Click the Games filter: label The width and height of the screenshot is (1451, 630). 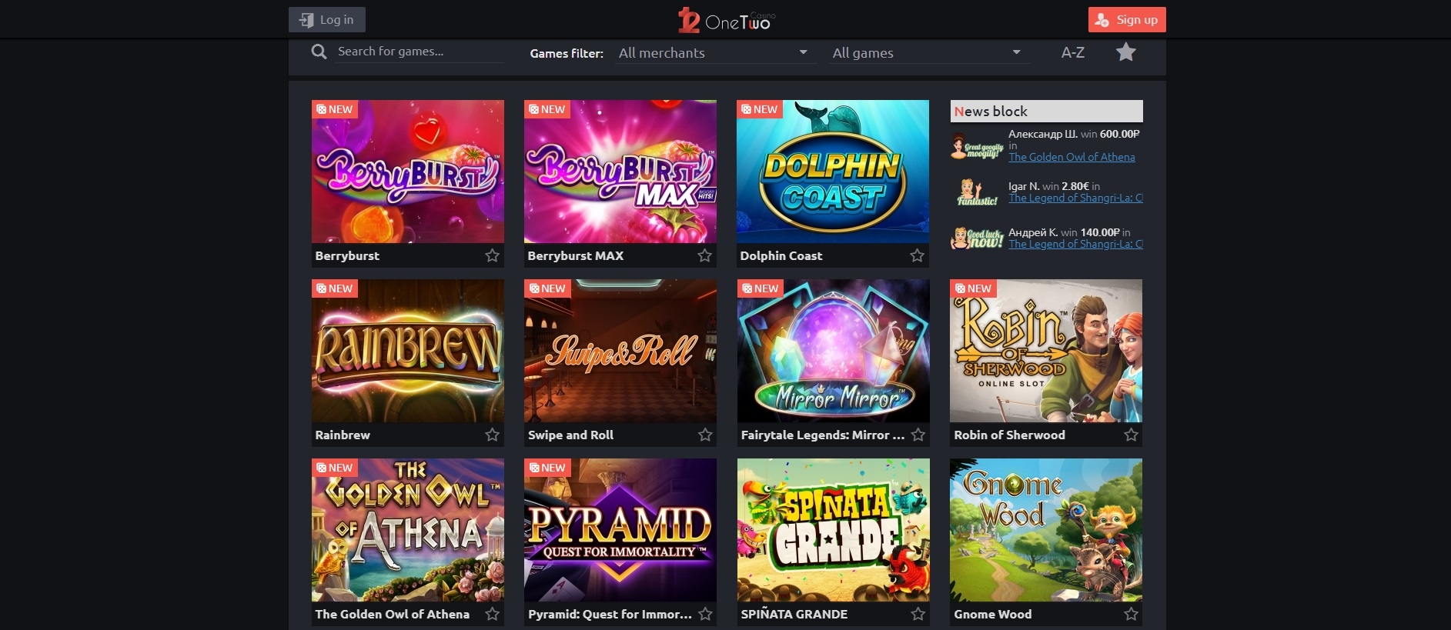(567, 53)
